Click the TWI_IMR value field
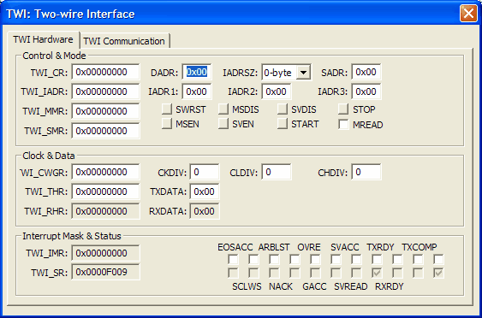This screenshot has height=318, width=482. [x=106, y=253]
